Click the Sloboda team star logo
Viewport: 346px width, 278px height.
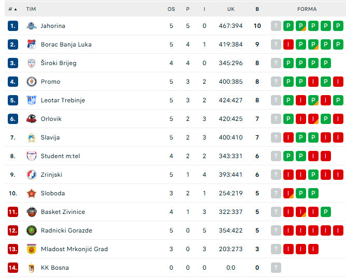coord(31,193)
